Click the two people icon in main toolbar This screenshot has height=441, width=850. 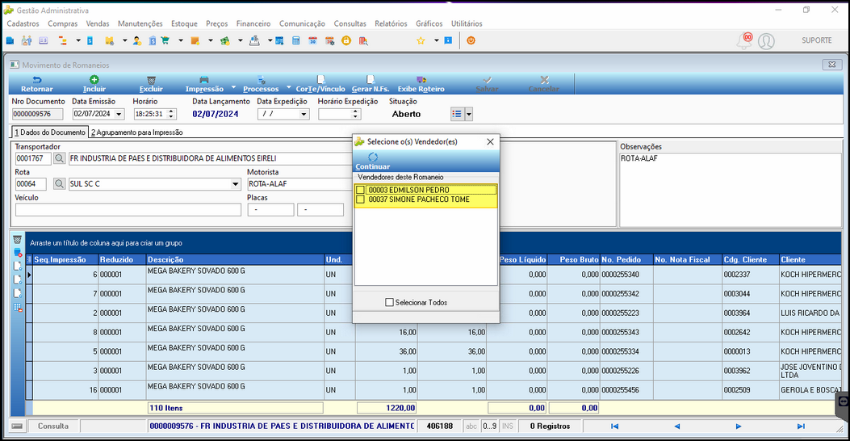[x=27, y=40]
